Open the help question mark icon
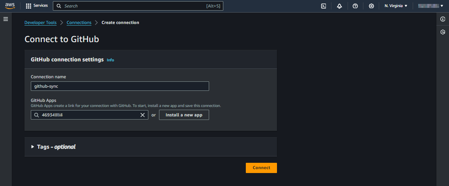Screen dimensions: 449x186 pos(355,6)
